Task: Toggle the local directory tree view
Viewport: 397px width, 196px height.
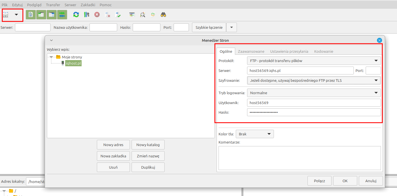Action: [41, 14]
